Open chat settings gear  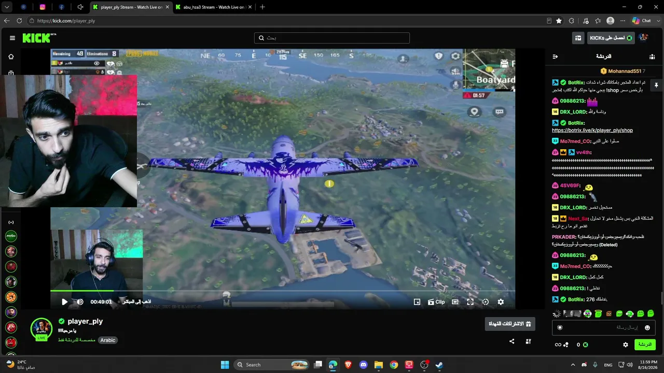[626, 345]
